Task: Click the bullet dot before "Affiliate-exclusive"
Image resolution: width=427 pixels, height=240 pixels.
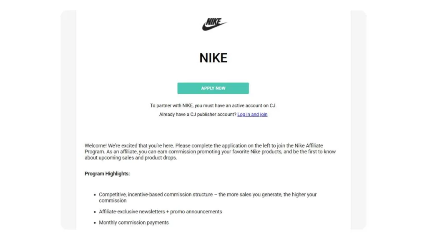Action: tap(94, 212)
